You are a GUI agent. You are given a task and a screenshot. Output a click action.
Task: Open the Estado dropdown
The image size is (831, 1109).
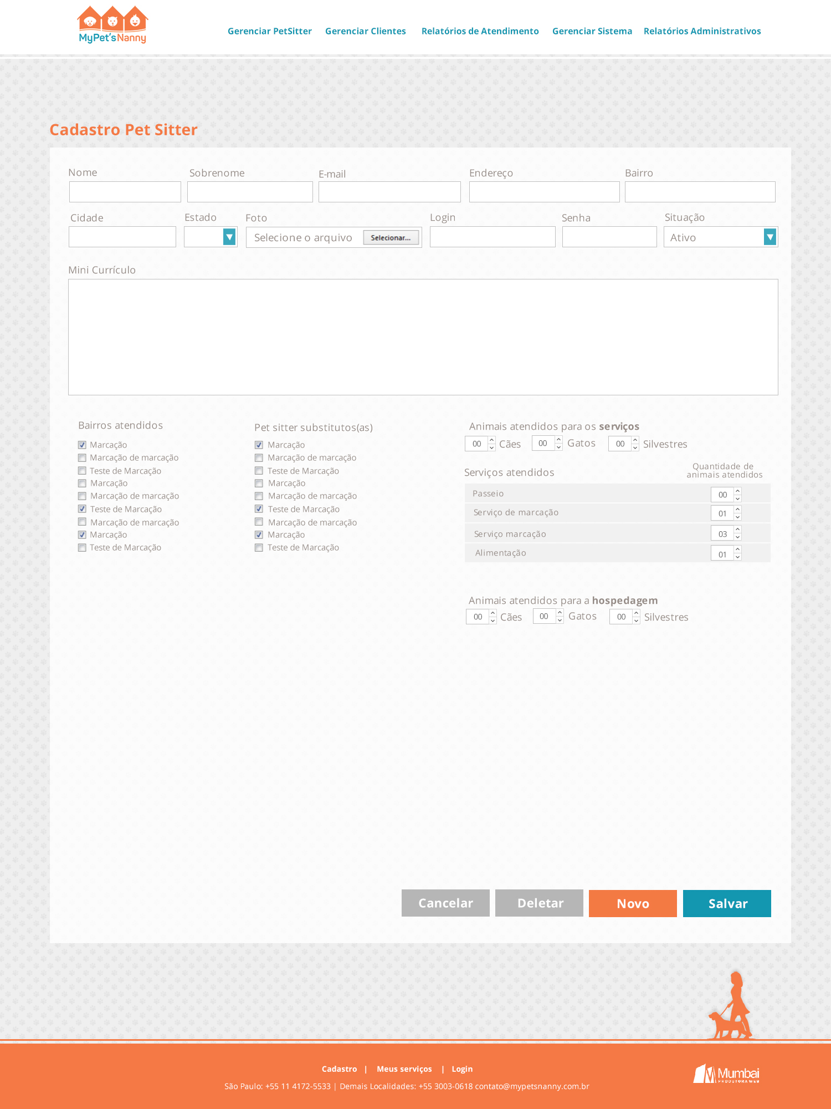click(229, 237)
